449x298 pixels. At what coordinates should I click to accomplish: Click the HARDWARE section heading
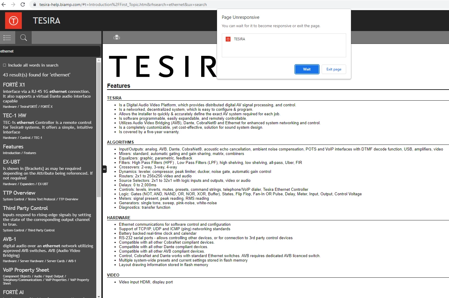pos(119,218)
